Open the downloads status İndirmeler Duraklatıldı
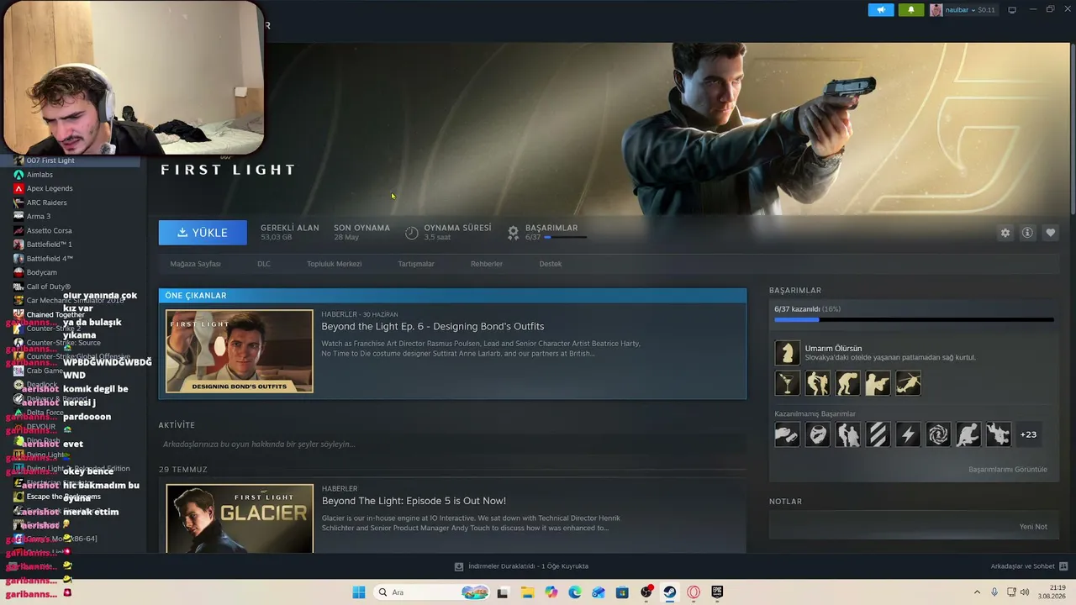The image size is (1076, 605). (x=521, y=566)
